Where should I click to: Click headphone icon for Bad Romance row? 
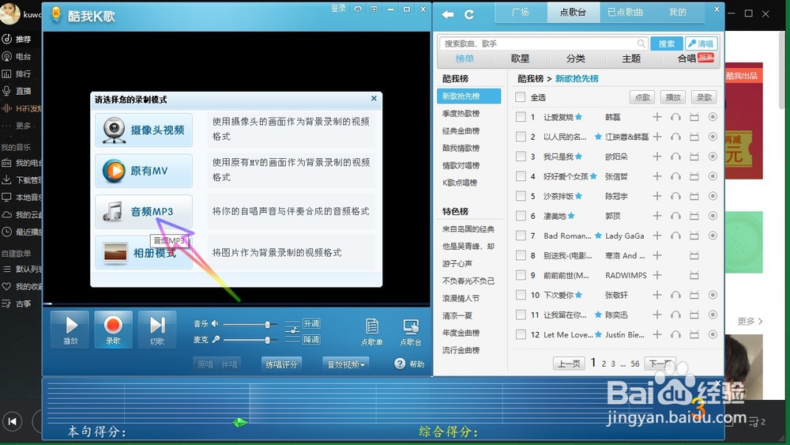coord(675,236)
